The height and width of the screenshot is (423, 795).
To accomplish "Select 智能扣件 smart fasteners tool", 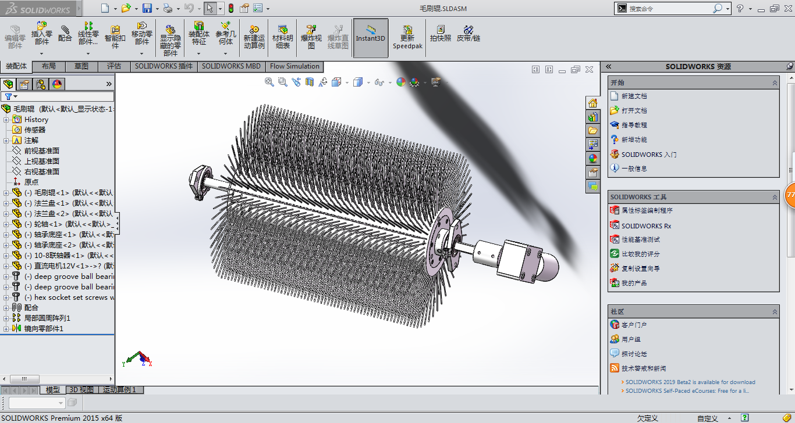I will pyautogui.click(x=115, y=37).
